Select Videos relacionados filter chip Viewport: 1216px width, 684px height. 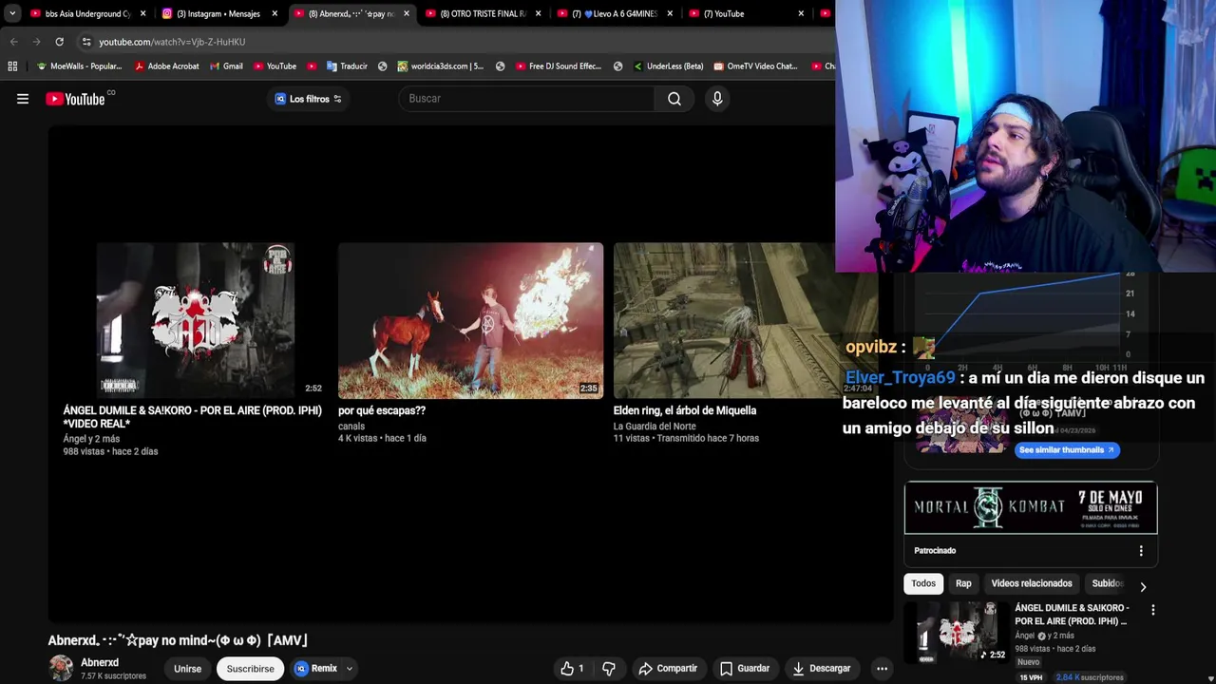(1032, 583)
